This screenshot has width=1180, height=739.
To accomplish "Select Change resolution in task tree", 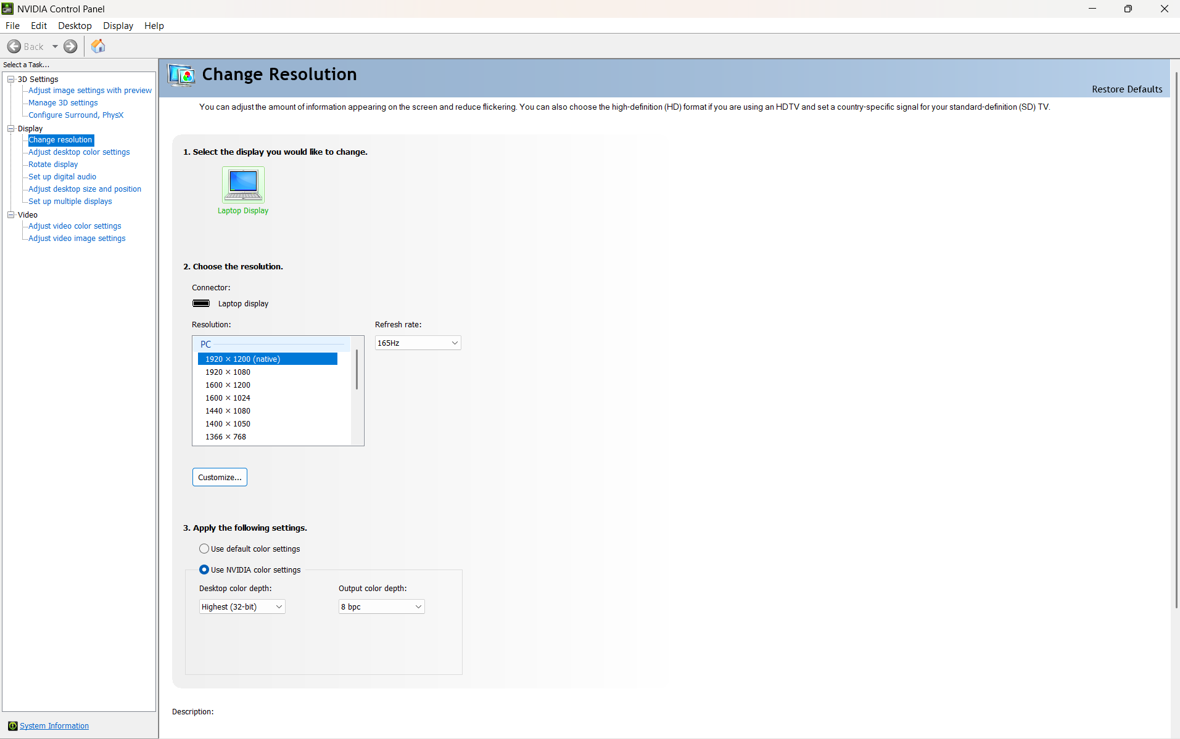I will point(60,140).
